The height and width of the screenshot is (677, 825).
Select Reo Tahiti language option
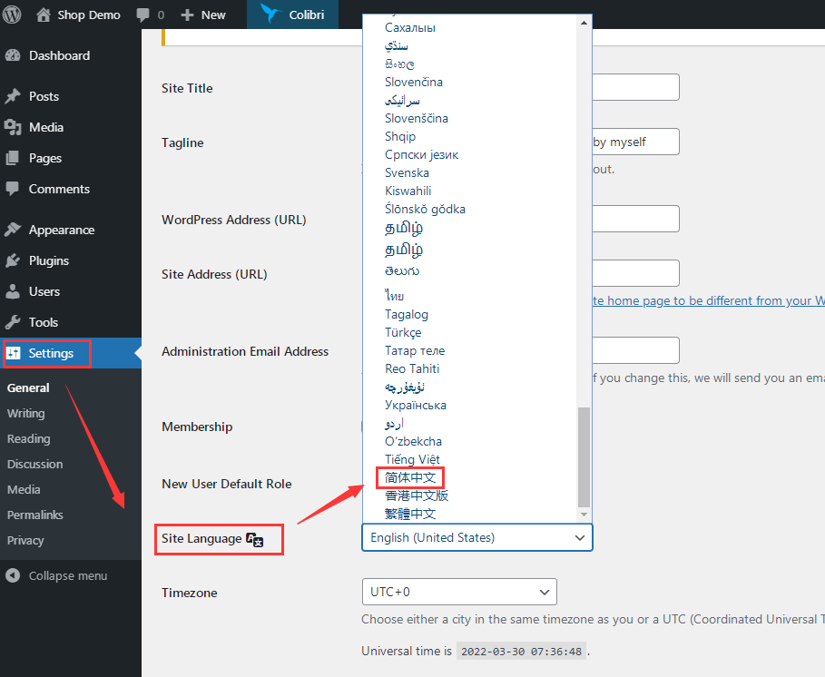[x=412, y=368]
